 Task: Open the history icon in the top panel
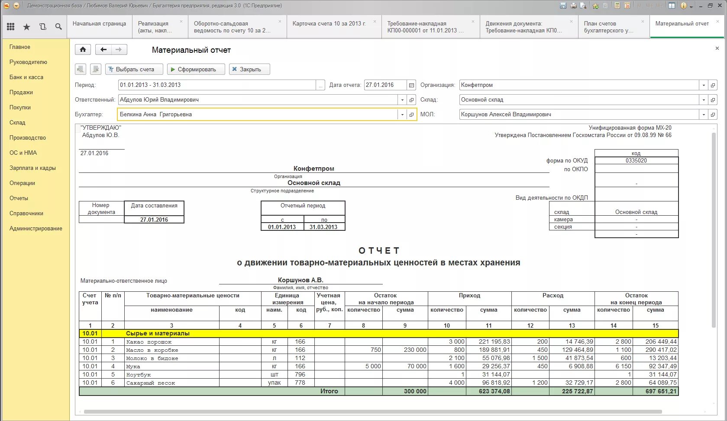click(42, 27)
